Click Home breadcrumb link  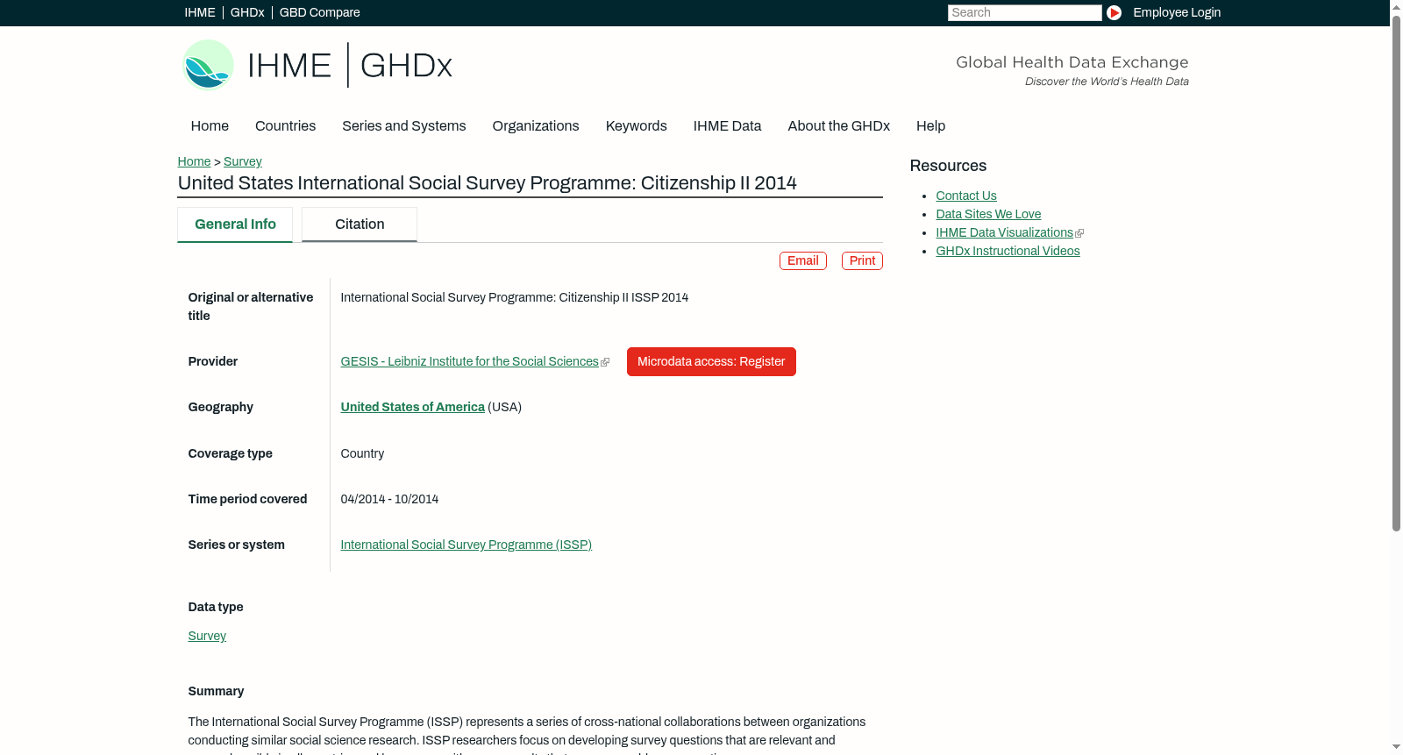tap(194, 161)
